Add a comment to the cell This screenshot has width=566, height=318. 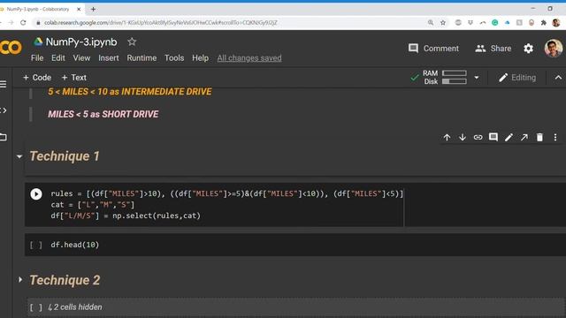point(493,137)
